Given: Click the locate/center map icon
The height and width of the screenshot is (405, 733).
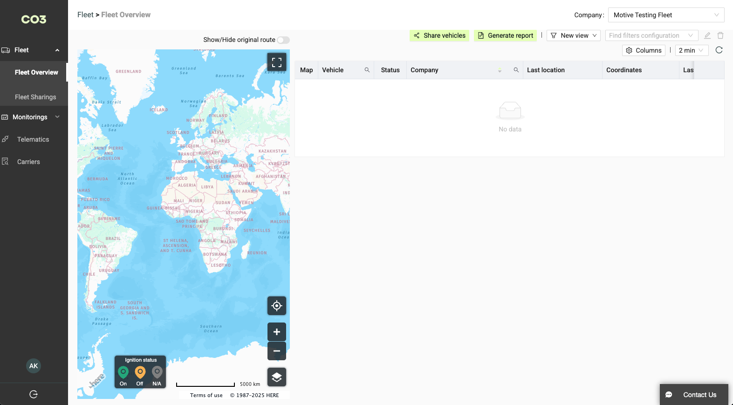Looking at the screenshot, I should [x=276, y=306].
